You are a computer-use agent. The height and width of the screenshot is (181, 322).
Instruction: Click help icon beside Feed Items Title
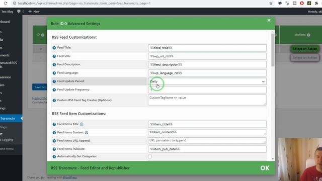(54, 124)
